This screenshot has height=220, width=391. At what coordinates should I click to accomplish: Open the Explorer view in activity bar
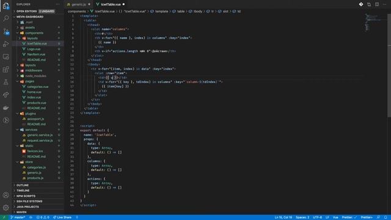point(5,5)
